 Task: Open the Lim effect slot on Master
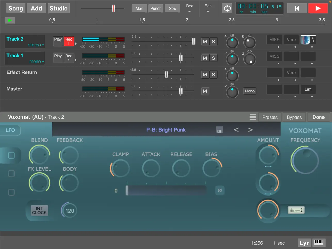[x=308, y=89]
